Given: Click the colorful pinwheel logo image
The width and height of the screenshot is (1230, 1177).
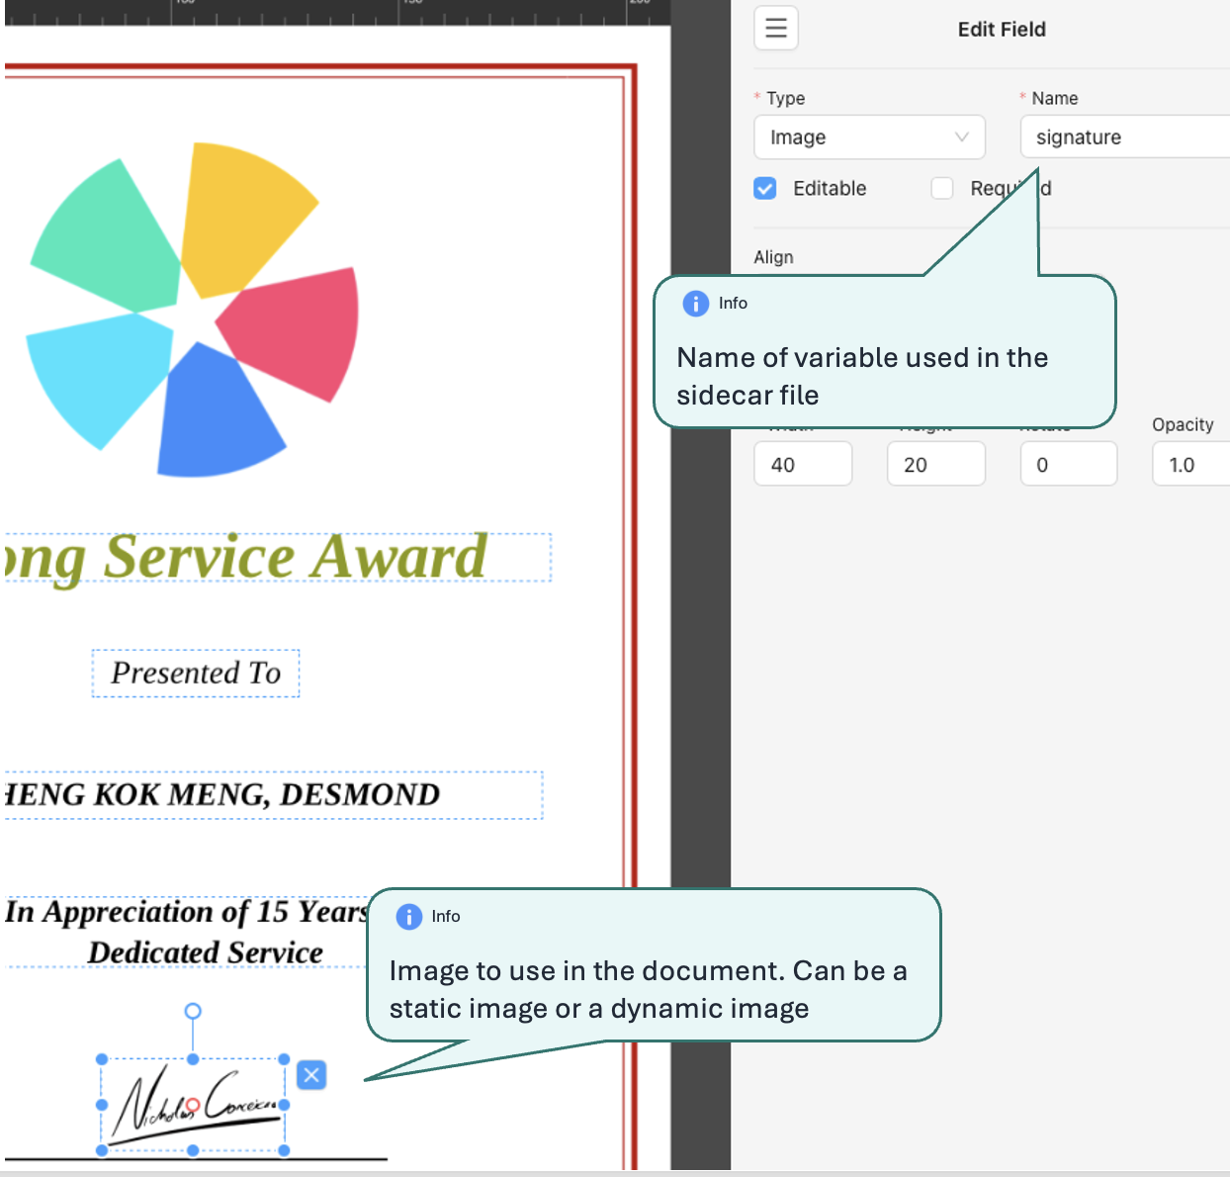Looking at the screenshot, I should tap(192, 310).
